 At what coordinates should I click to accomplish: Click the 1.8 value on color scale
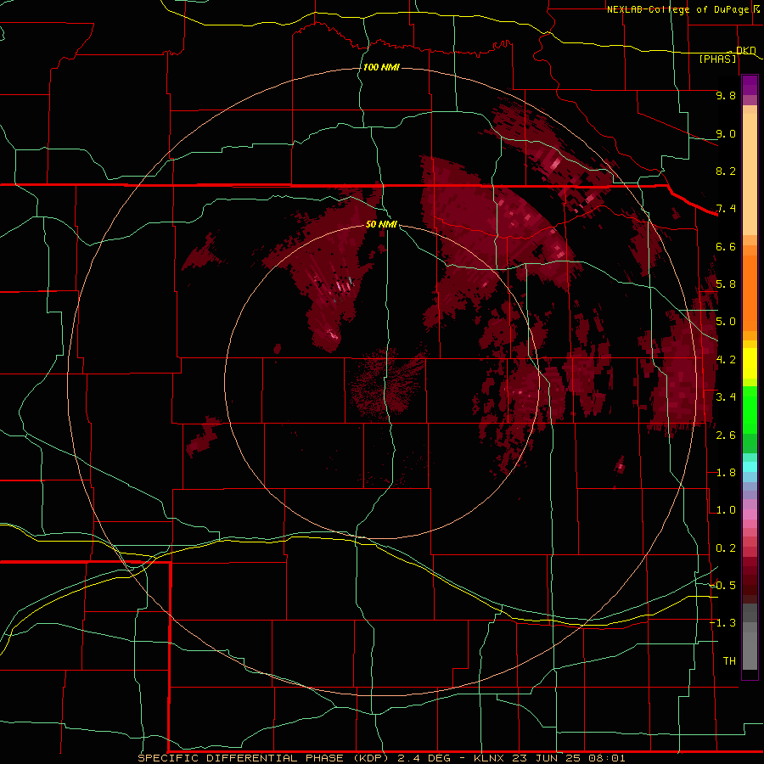click(726, 473)
